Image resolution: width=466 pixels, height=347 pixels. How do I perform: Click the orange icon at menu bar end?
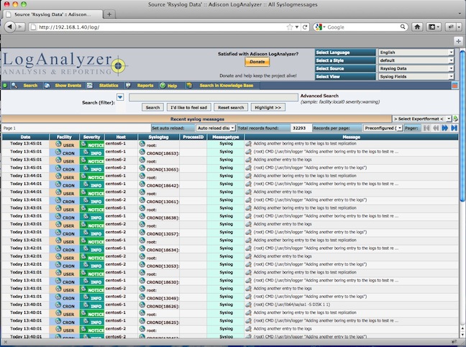[x=454, y=86]
